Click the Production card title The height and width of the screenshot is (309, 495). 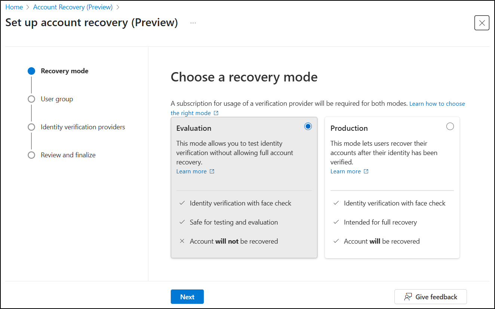[349, 128]
